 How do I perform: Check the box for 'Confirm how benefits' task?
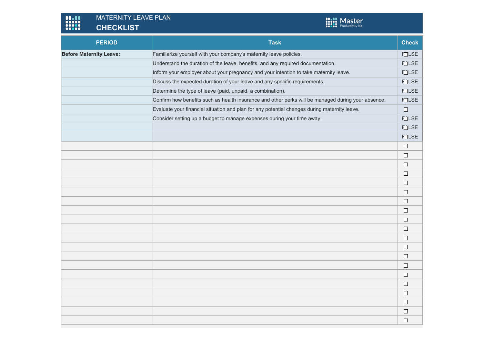click(406, 100)
